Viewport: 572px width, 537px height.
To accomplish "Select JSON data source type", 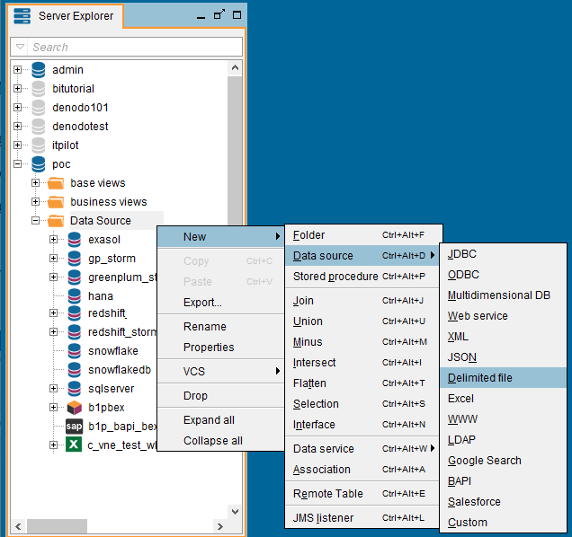I will tap(503, 357).
